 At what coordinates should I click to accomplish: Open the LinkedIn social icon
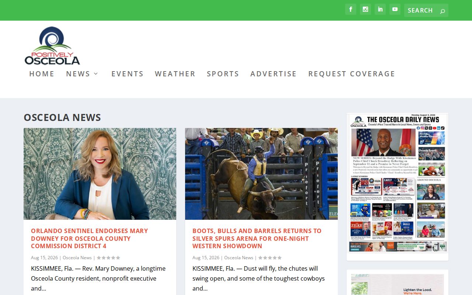(380, 9)
